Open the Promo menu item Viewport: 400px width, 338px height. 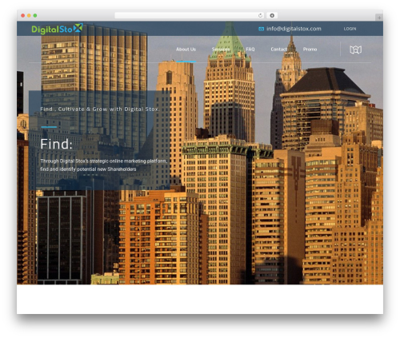point(310,50)
